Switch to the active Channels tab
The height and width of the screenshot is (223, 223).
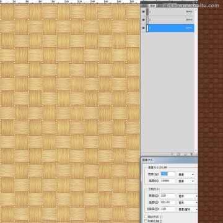(152, 6)
